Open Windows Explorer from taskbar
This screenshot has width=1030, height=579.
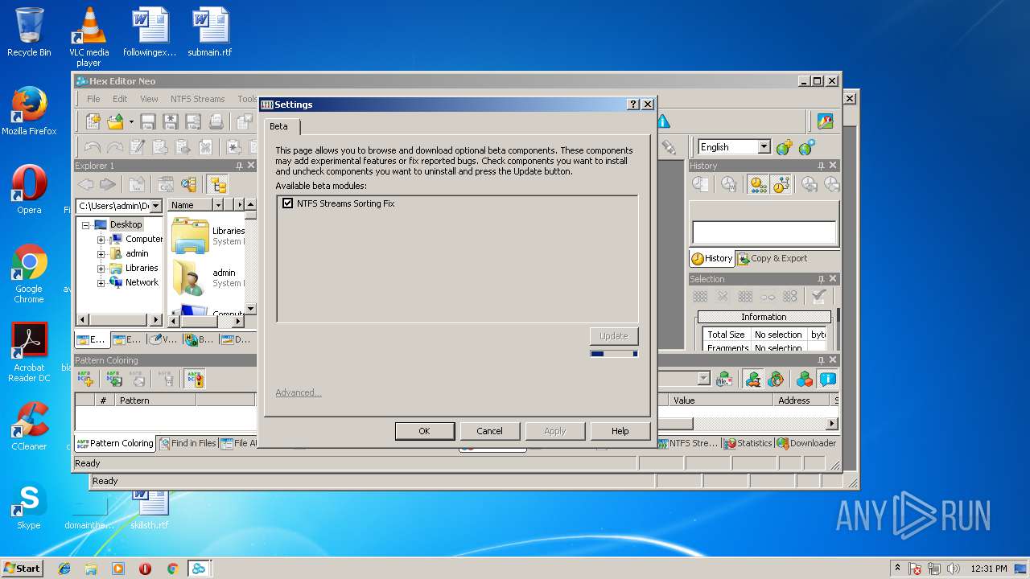pyautogui.click(x=91, y=569)
